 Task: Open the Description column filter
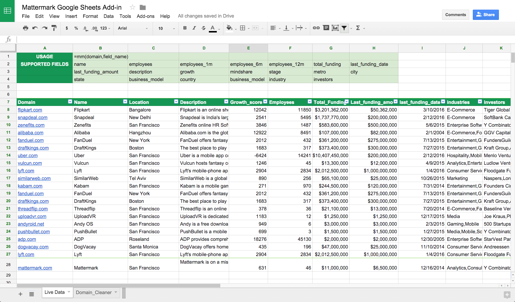coord(226,102)
